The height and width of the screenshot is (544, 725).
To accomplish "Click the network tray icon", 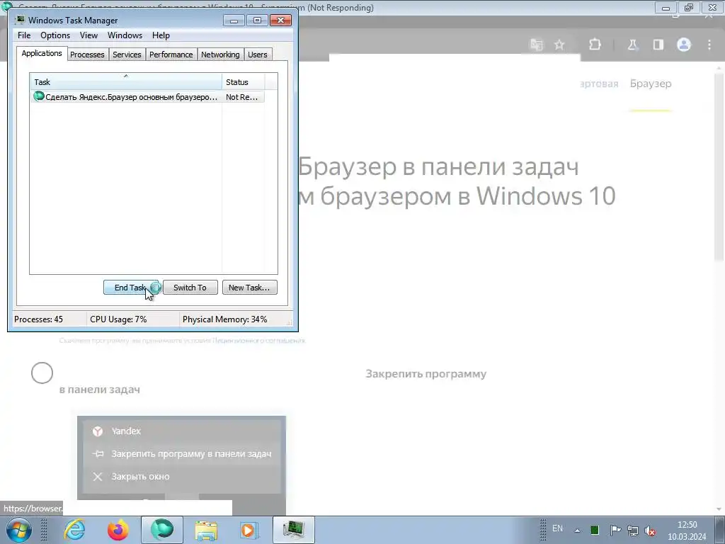I will point(632,530).
